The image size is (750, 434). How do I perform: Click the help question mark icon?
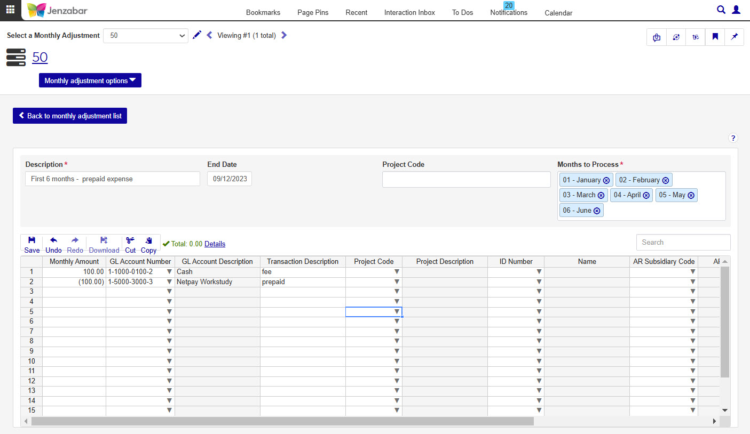point(733,138)
